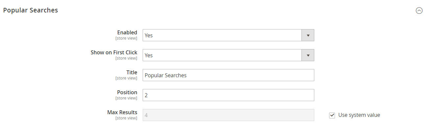Collapse the Popular Searches section with the circle chevron

[x=419, y=10]
